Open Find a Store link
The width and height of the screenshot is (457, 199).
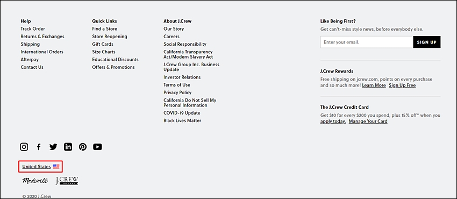click(x=105, y=29)
